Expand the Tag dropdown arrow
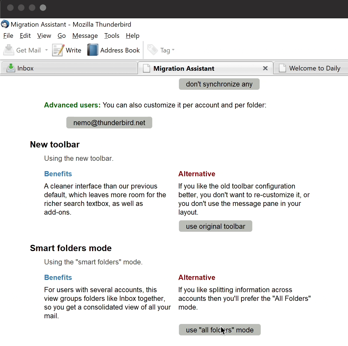This screenshot has height=346, width=348. click(173, 50)
